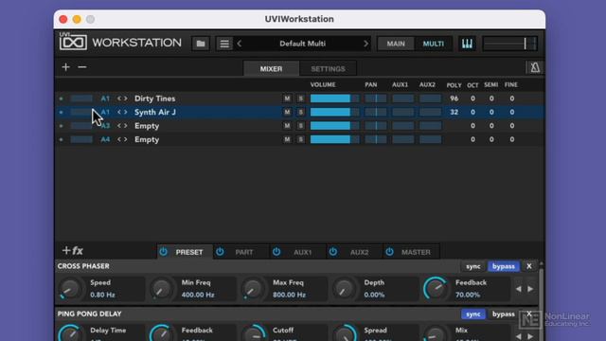Mute the Synth Air J part
Viewport: 606px width, 341px height.
(287, 112)
